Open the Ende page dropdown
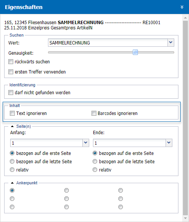Viewport: 189px width, 222px height. 169,143
